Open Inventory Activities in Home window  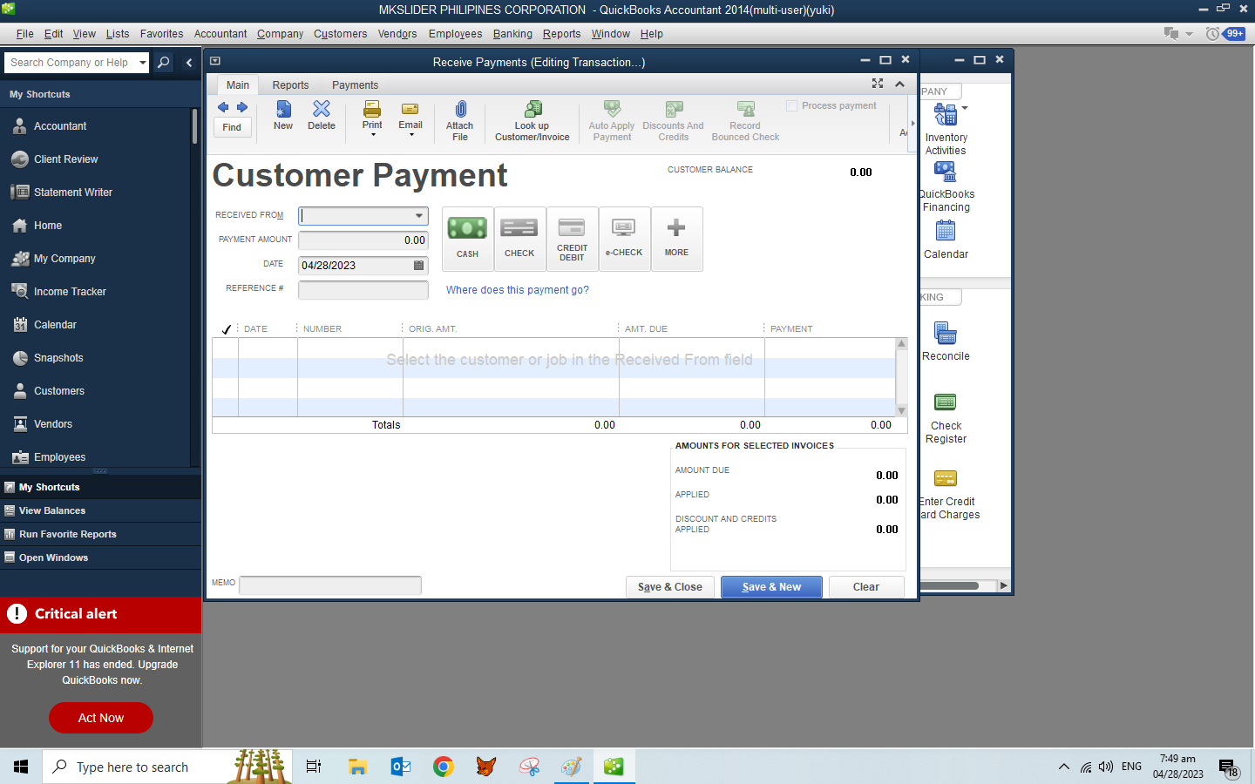tap(946, 129)
